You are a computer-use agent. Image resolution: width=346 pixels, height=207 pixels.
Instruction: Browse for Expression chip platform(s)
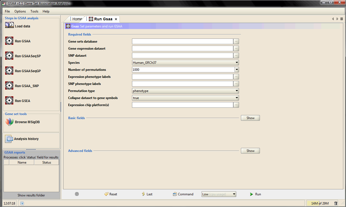[x=236, y=105]
